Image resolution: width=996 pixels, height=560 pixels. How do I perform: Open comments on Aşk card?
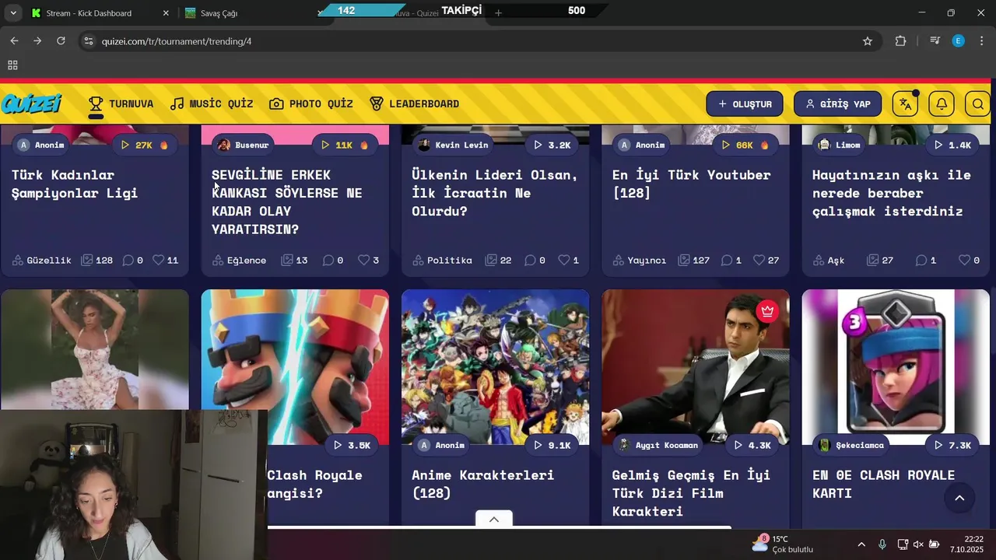click(x=921, y=260)
